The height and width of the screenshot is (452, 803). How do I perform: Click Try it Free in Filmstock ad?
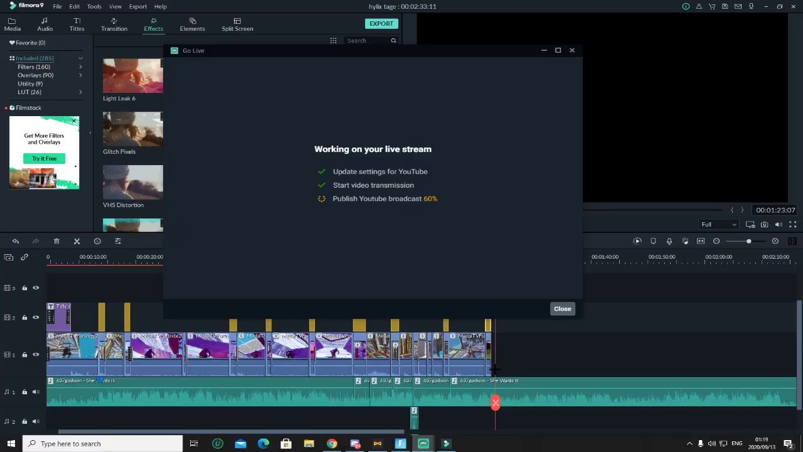coord(45,159)
